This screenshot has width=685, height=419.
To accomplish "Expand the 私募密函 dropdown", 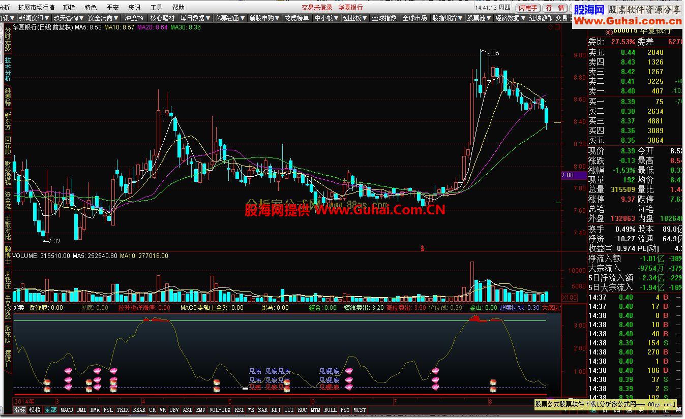I will click(x=229, y=18).
